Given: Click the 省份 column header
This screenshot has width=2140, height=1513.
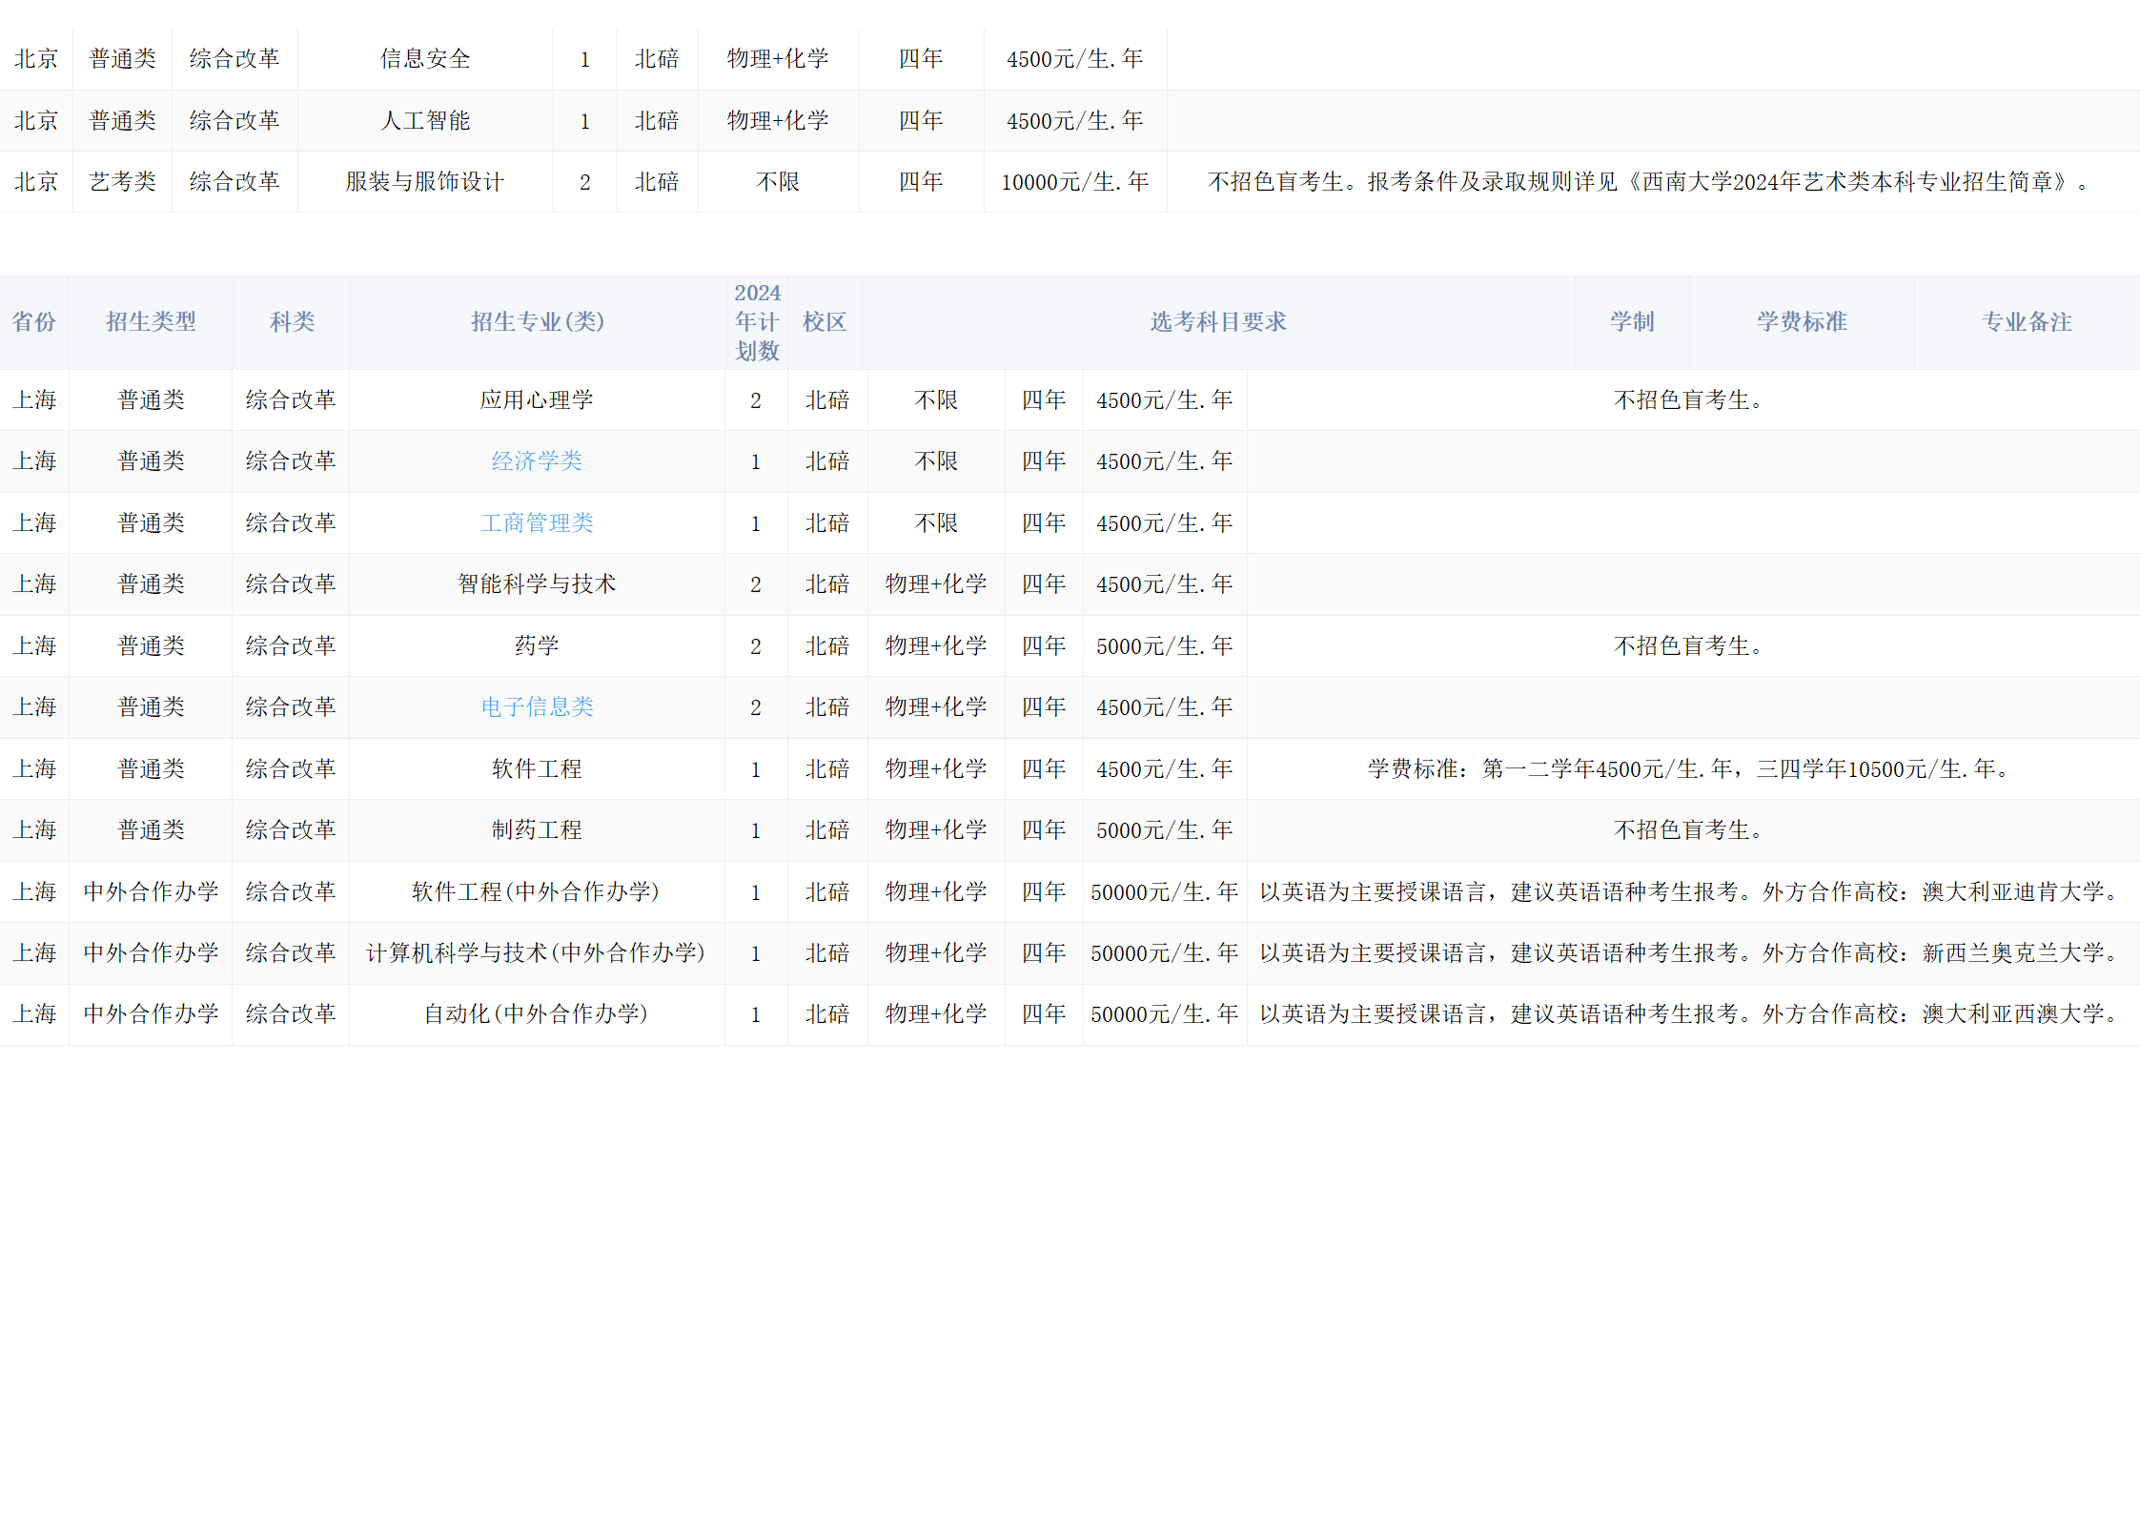Looking at the screenshot, I should tap(34, 322).
